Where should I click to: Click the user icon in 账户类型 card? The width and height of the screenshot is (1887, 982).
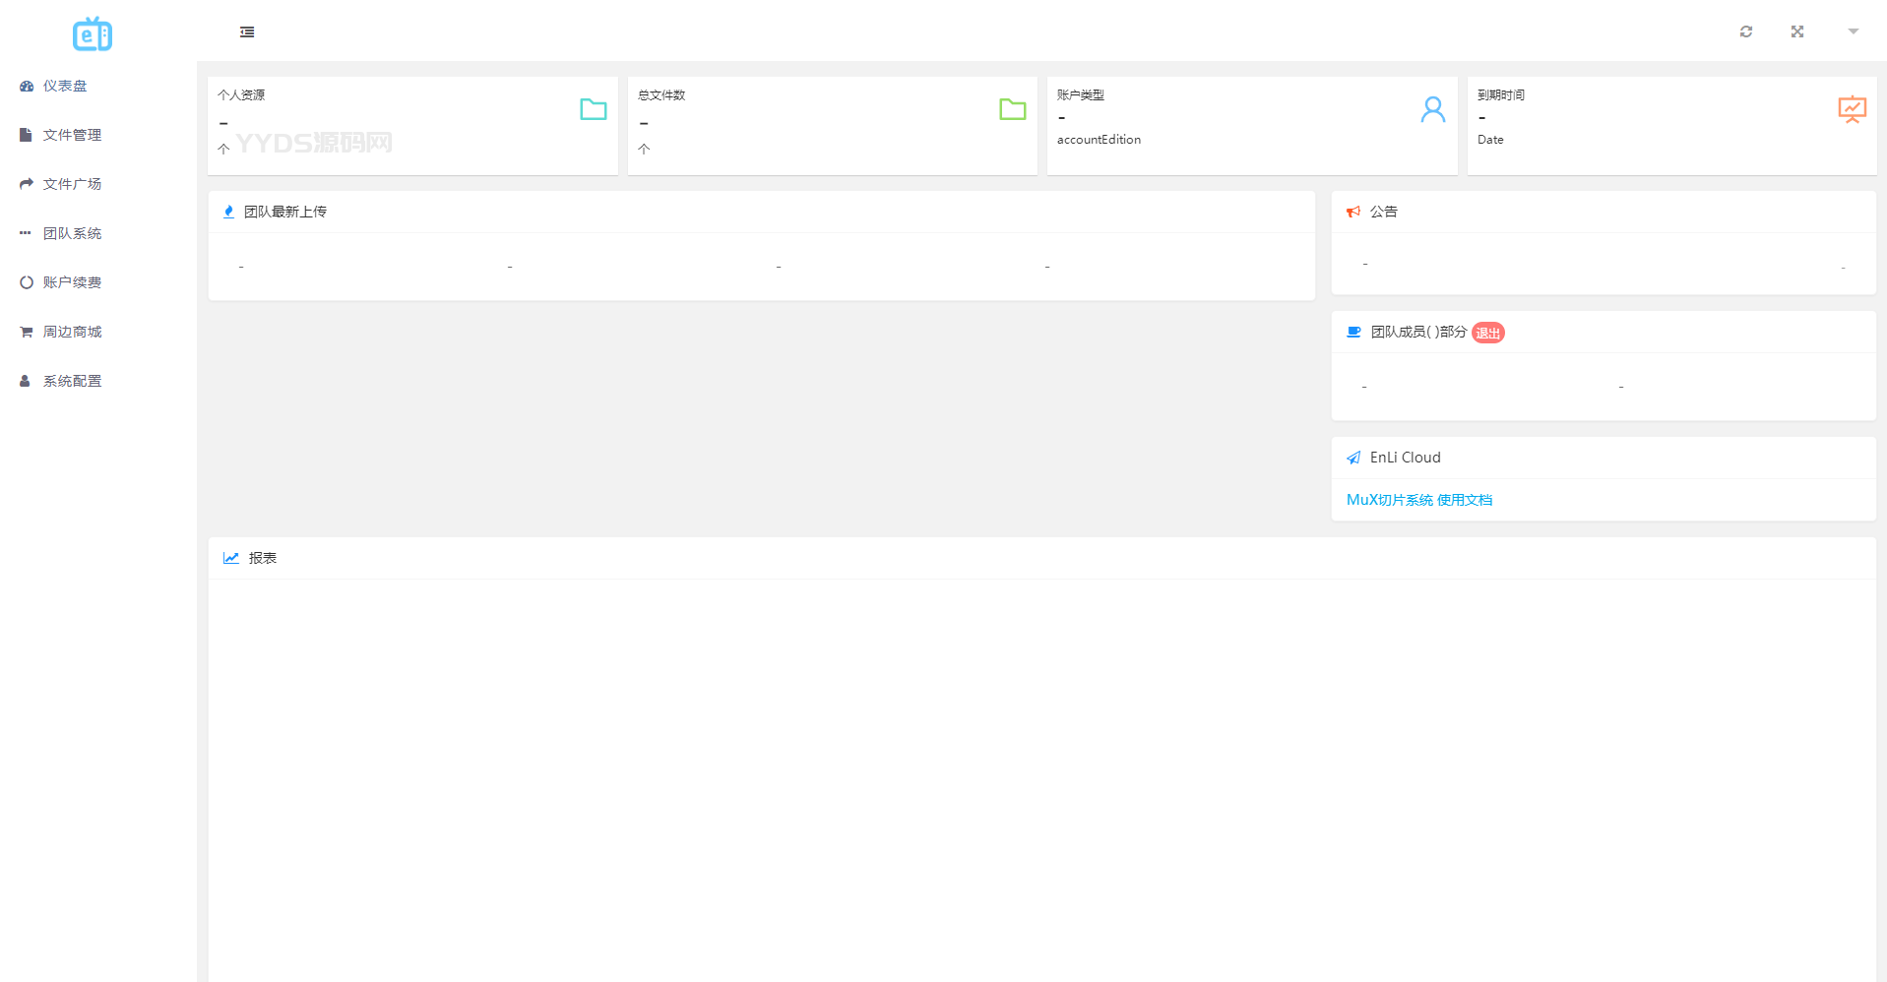tap(1432, 109)
